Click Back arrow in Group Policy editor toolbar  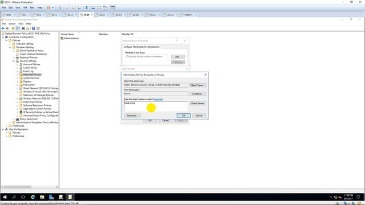pos(3,28)
